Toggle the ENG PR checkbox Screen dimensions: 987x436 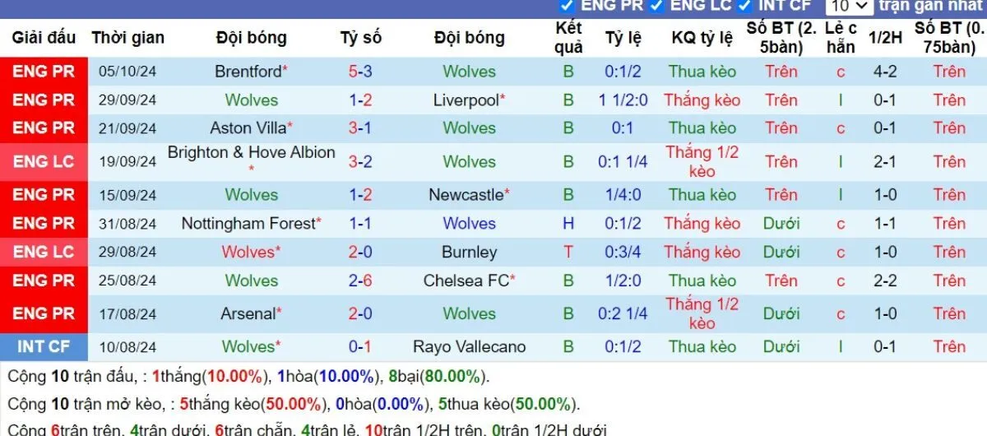[x=567, y=5]
